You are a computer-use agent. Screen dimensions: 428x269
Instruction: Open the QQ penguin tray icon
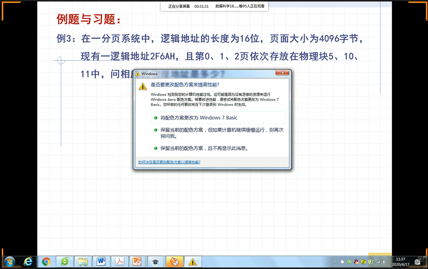pyautogui.click(x=356, y=262)
